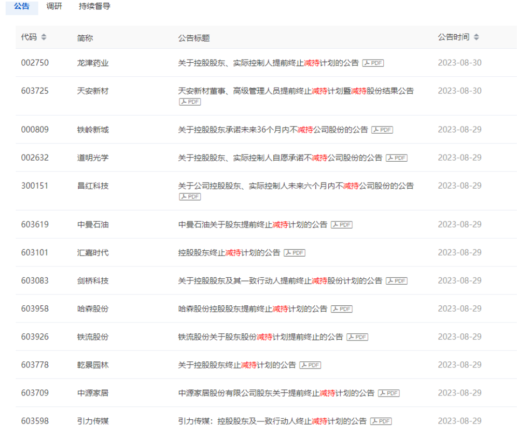Select company name 剑桥科技
Image resolution: width=517 pixels, height=437 pixels.
click(93, 281)
